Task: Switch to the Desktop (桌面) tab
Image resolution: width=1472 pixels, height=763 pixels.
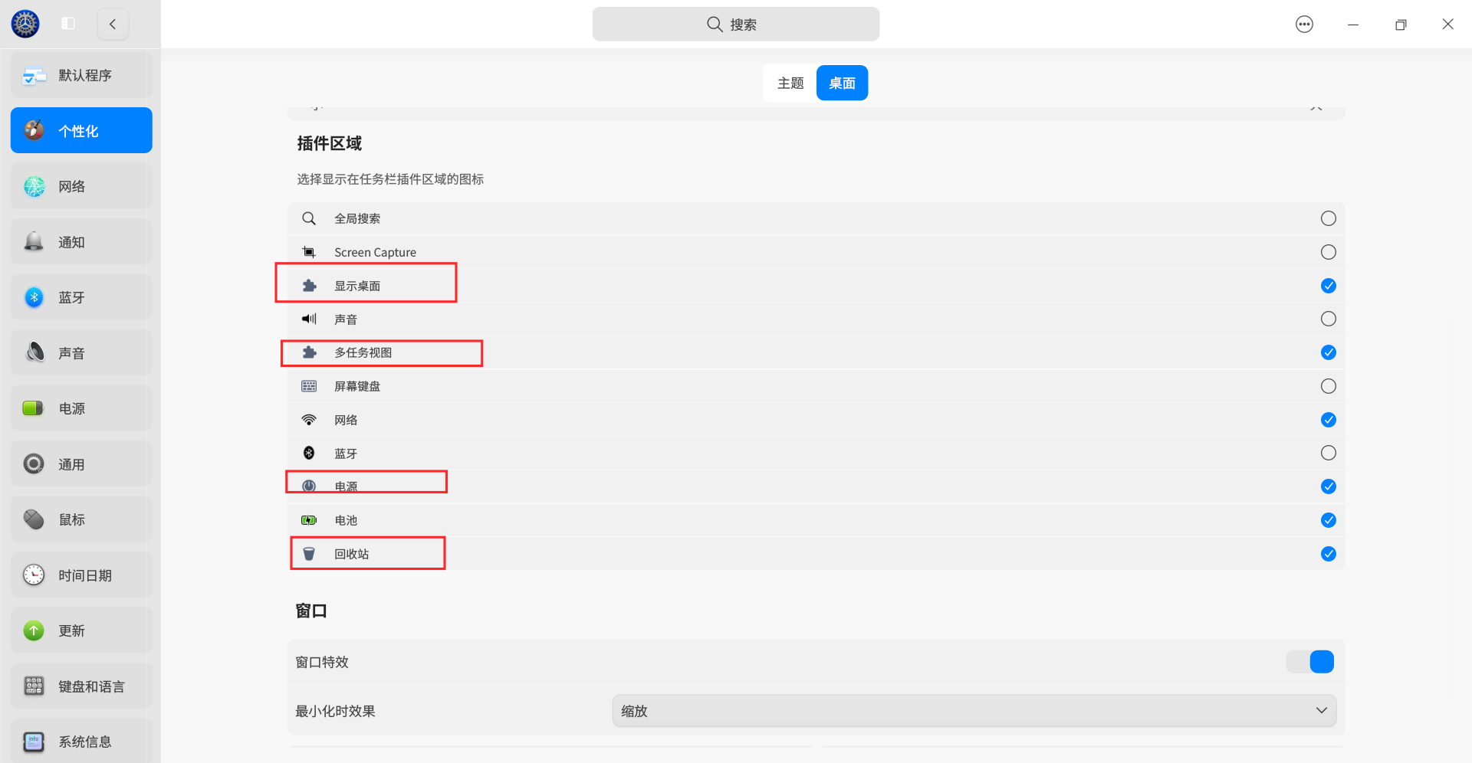Action: click(x=842, y=83)
